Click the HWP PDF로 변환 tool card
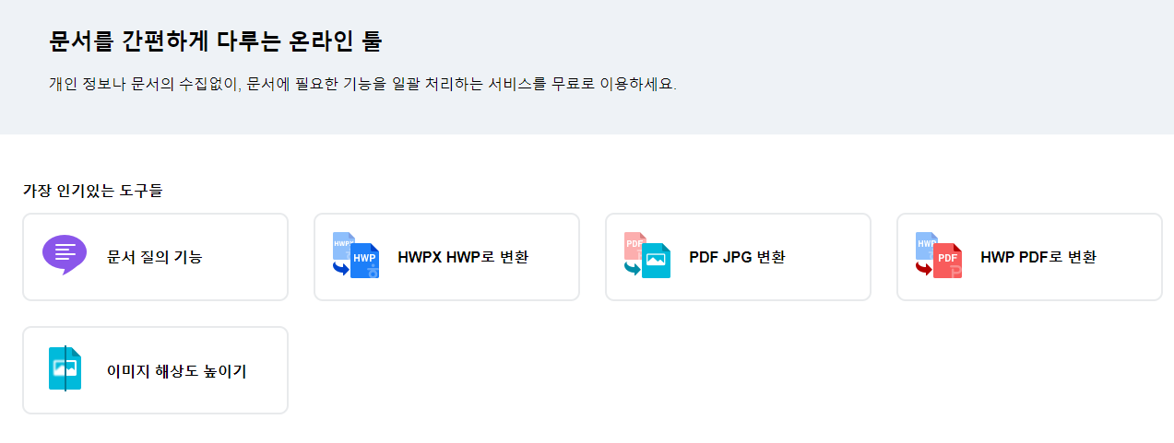Viewport: 1174px width, 443px height. pyautogui.click(x=1029, y=257)
